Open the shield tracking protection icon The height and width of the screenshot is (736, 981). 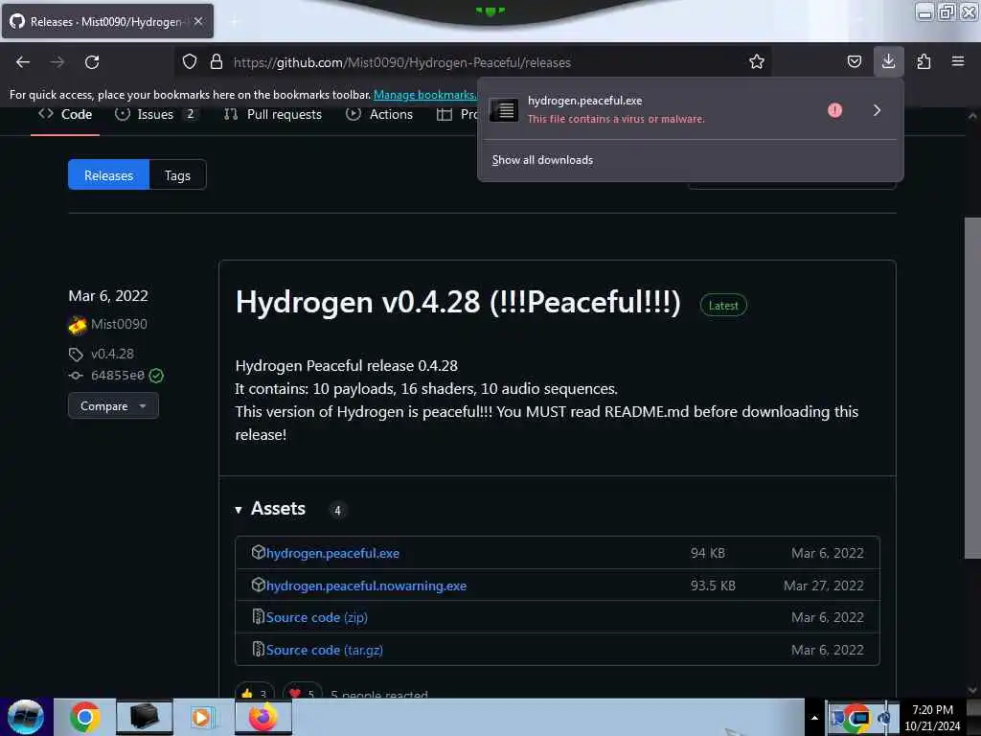coord(190,61)
